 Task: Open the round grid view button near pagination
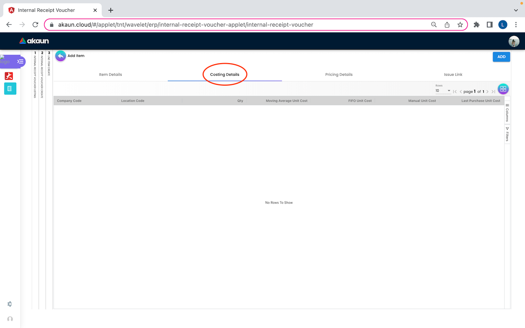[503, 89]
